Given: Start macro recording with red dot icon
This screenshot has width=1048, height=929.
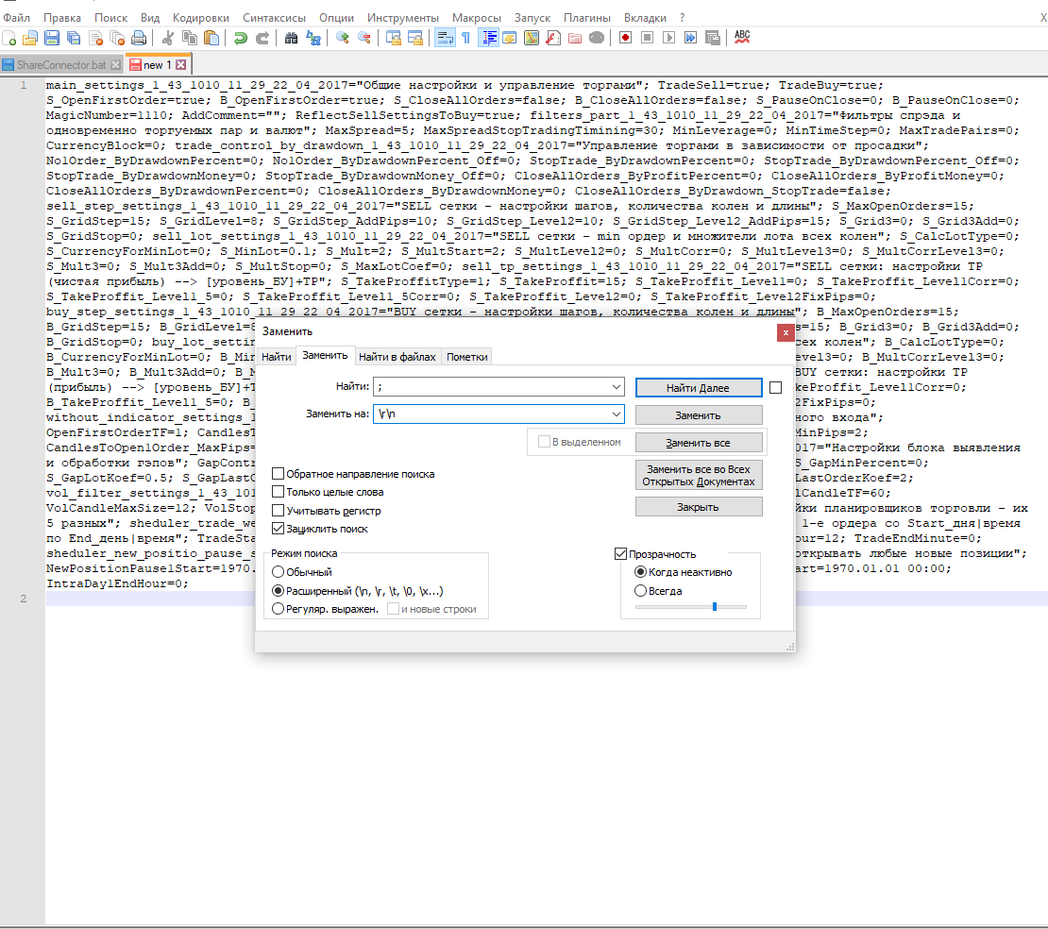Looking at the screenshot, I should 626,38.
